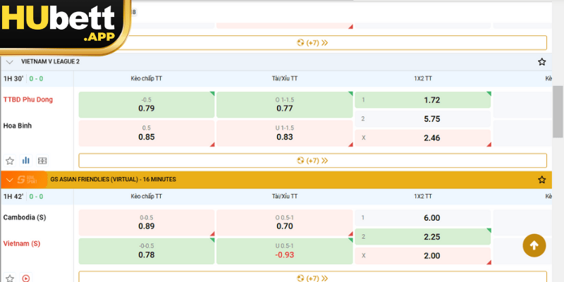Image resolution: width=564 pixels, height=282 pixels.
Task: Star the Cambodia vs Vietnam match
Action: click(10, 278)
